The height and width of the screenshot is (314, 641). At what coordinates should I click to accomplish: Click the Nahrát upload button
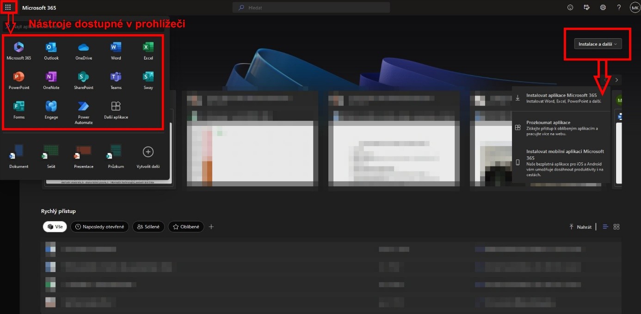coord(580,227)
